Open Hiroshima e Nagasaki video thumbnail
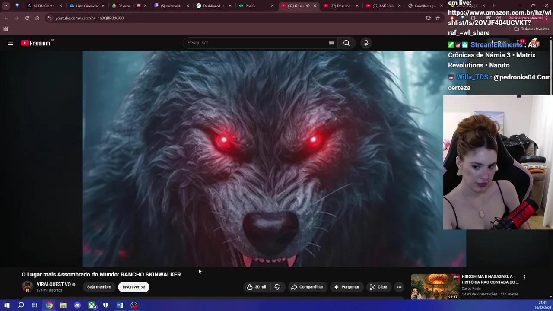553x311 pixels. click(435, 287)
